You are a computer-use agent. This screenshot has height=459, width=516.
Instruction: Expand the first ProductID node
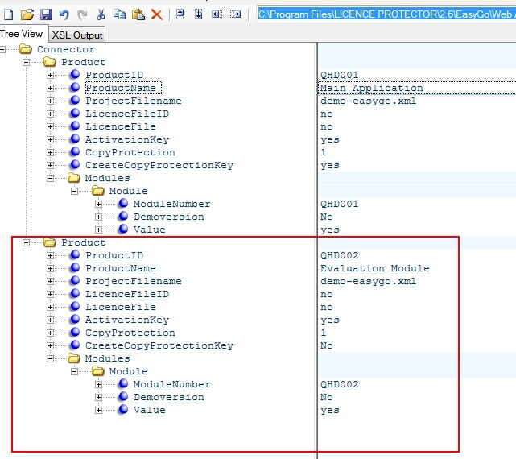(x=51, y=75)
